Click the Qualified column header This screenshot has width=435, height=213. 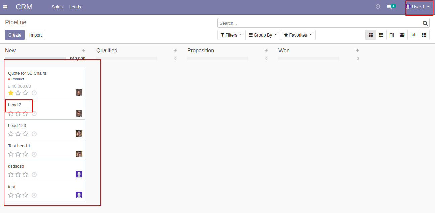tap(107, 50)
